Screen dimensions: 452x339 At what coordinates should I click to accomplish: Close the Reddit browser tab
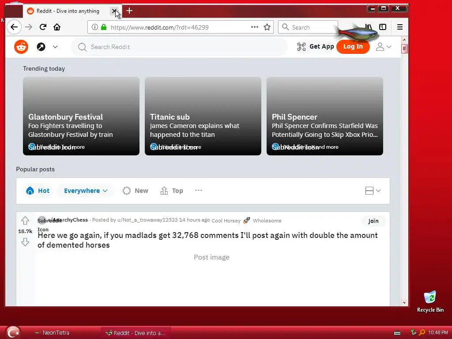(114, 11)
